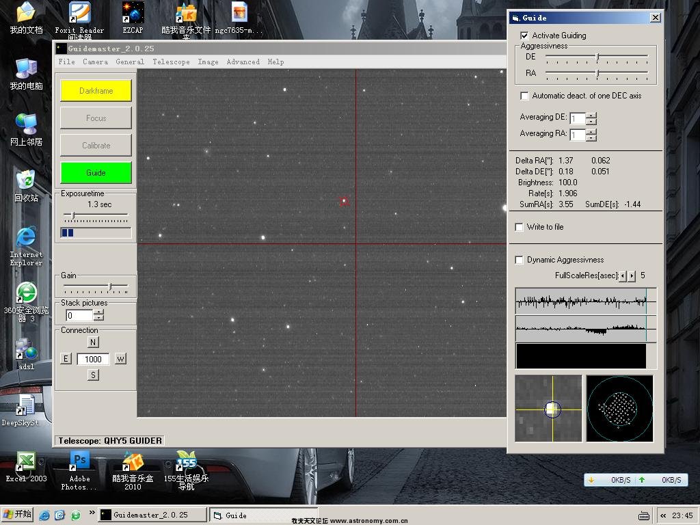Increase FullScaleRes with the right arrow
This screenshot has height=525, width=700.
click(632, 275)
